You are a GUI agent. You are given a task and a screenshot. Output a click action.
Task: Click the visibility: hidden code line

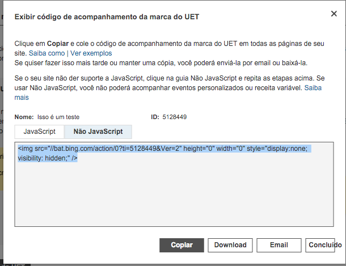tap(47, 158)
